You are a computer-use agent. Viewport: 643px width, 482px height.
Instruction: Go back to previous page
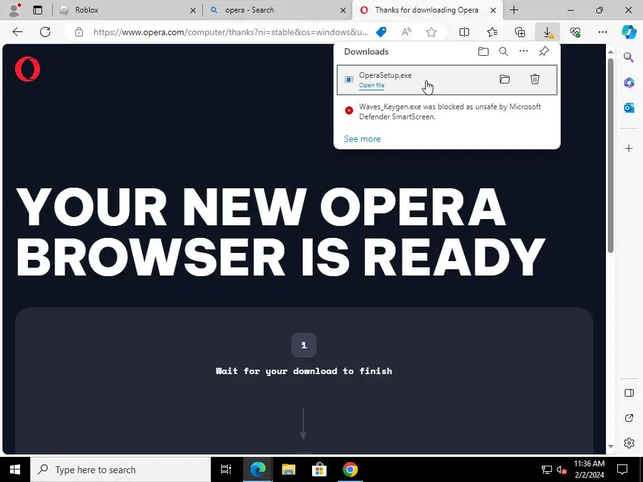(x=18, y=32)
